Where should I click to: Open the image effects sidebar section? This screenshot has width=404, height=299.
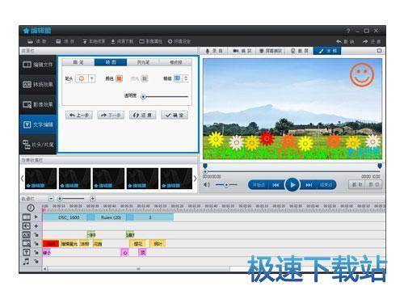[x=38, y=104]
